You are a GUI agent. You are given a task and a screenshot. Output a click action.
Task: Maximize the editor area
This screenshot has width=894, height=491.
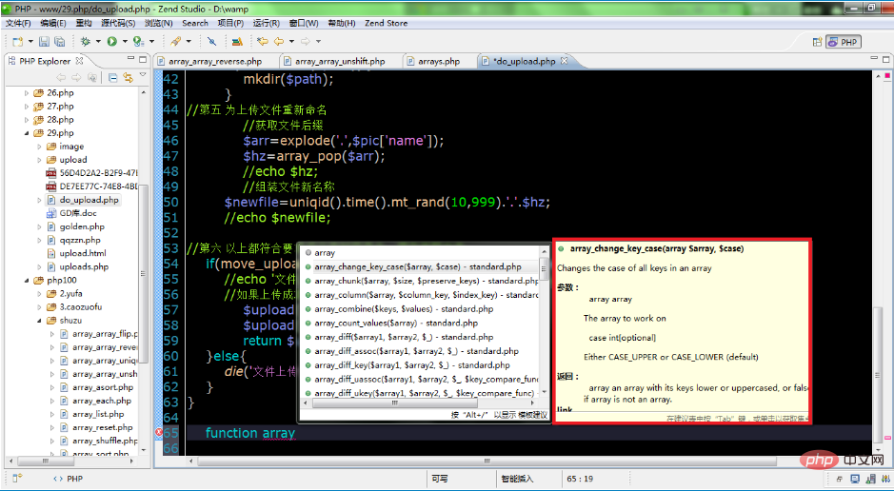[886, 59]
